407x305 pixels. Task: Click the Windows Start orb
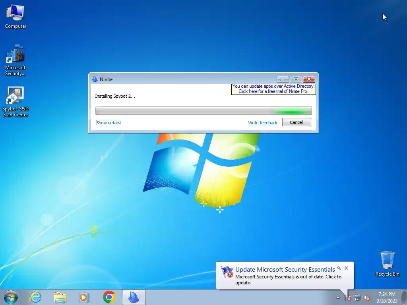click(x=11, y=297)
